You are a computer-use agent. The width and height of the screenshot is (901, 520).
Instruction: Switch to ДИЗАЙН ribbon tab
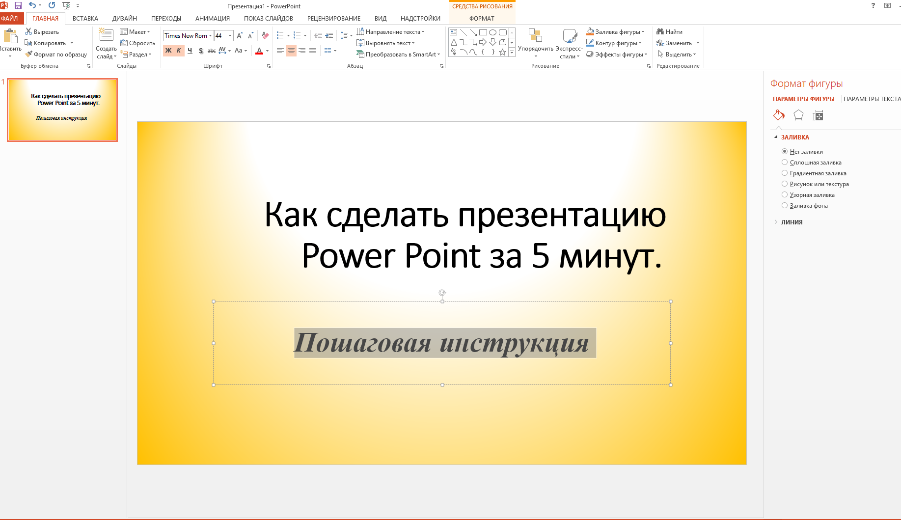click(125, 18)
